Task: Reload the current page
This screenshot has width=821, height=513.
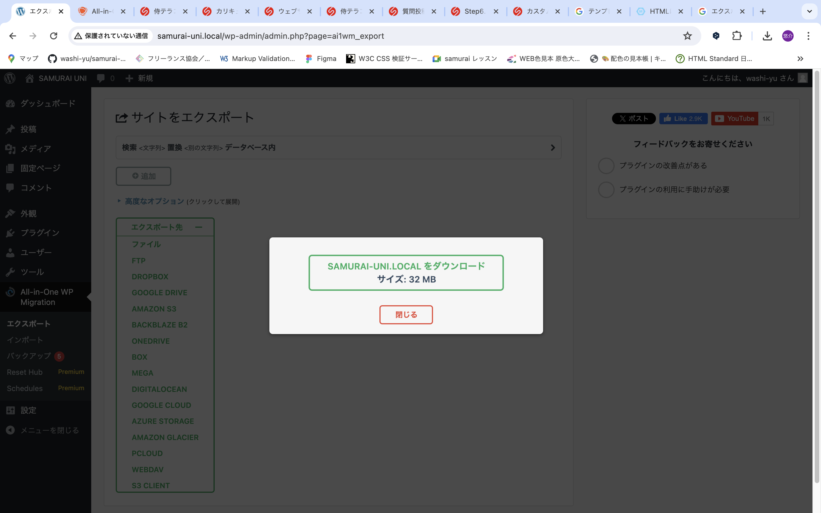Action: 54,36
